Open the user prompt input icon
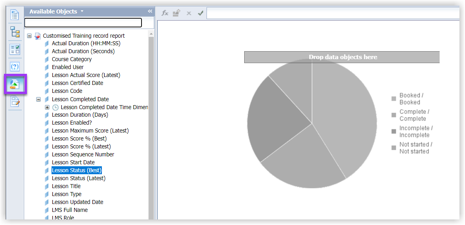Viewport: 465px width, 225px height. click(x=15, y=67)
